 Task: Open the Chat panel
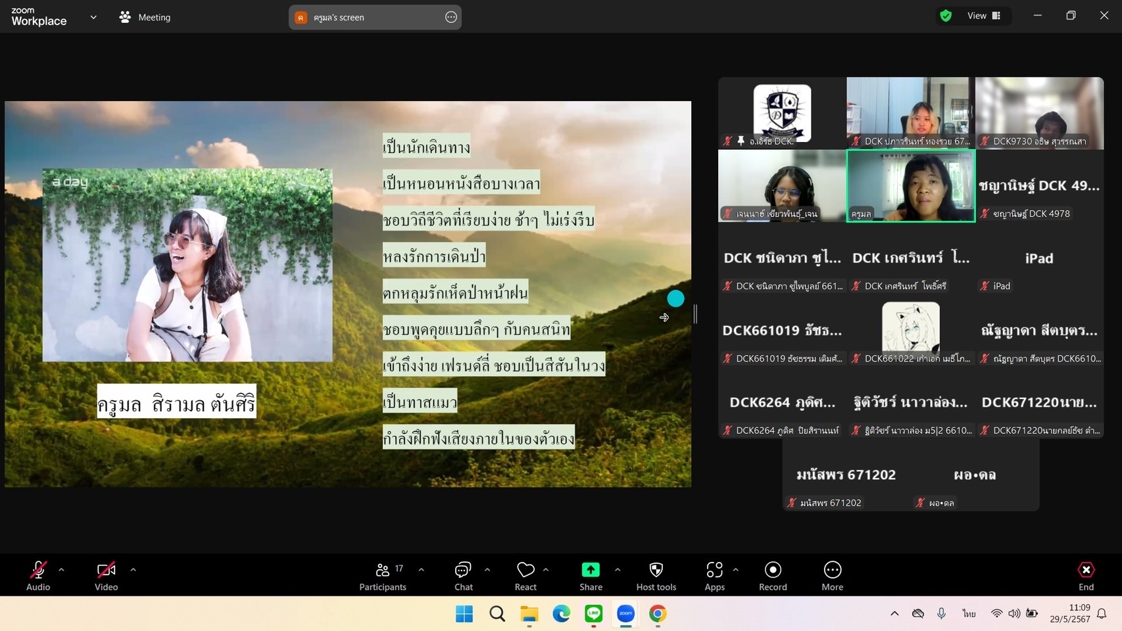(463, 575)
